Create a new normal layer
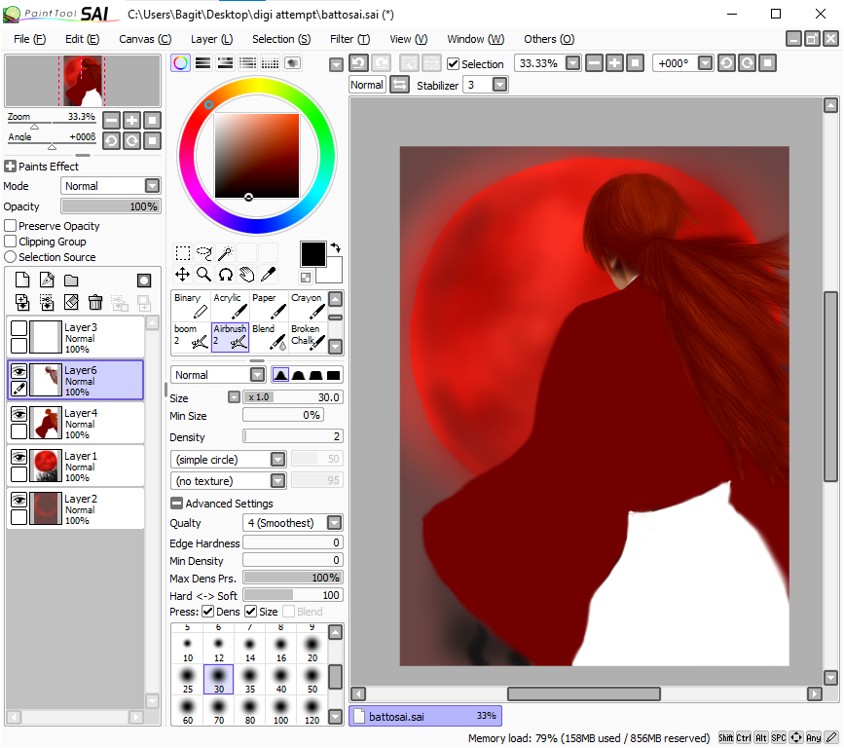844x748 pixels. pyautogui.click(x=22, y=280)
